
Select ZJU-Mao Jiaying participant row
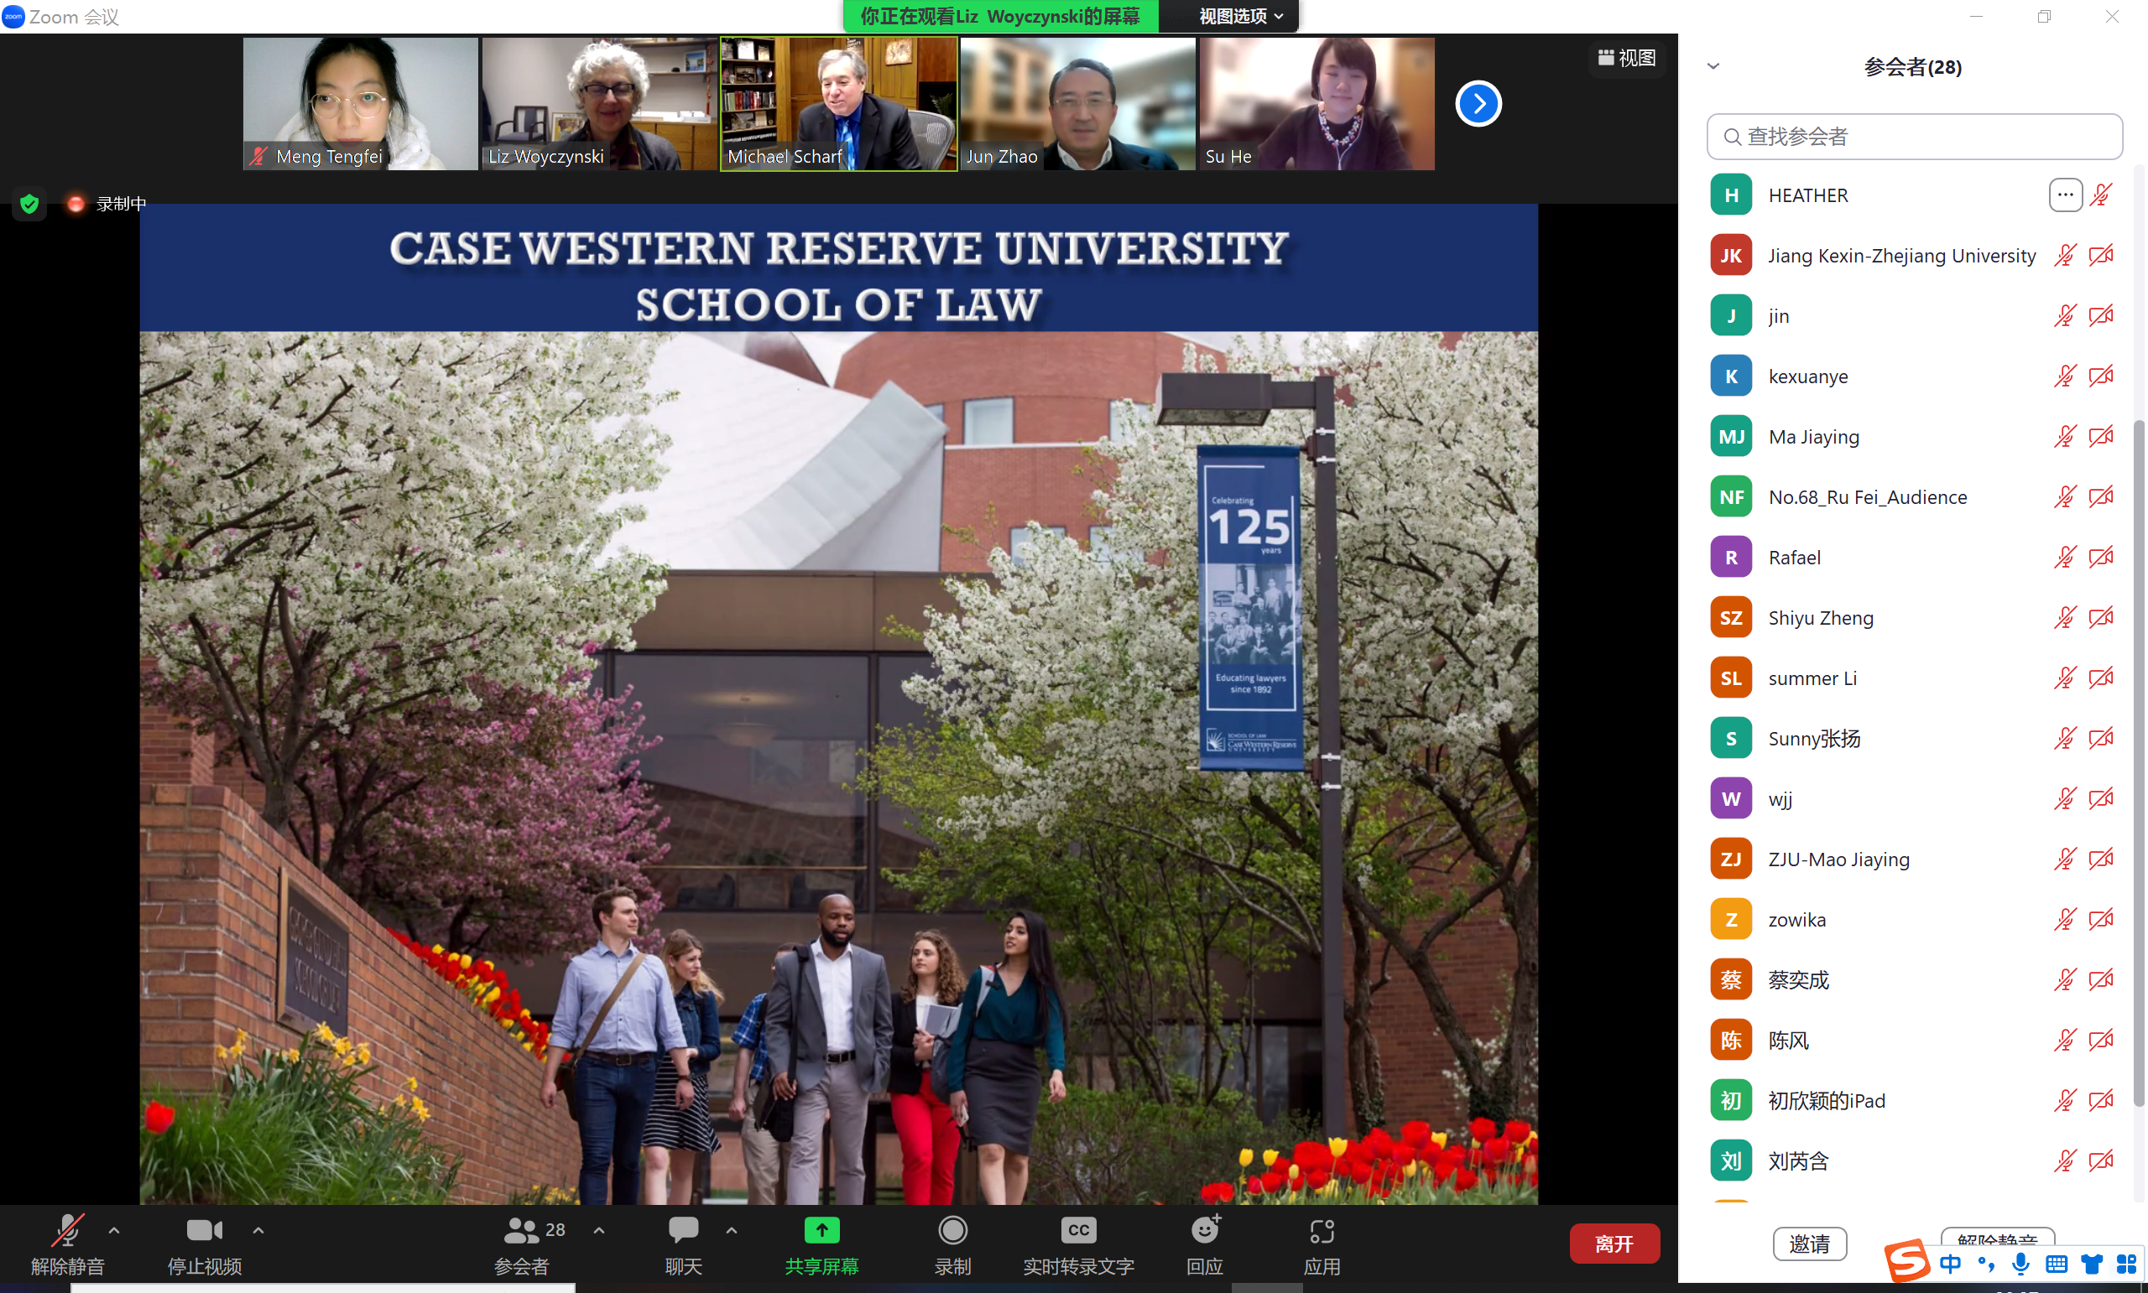[x=1911, y=859]
